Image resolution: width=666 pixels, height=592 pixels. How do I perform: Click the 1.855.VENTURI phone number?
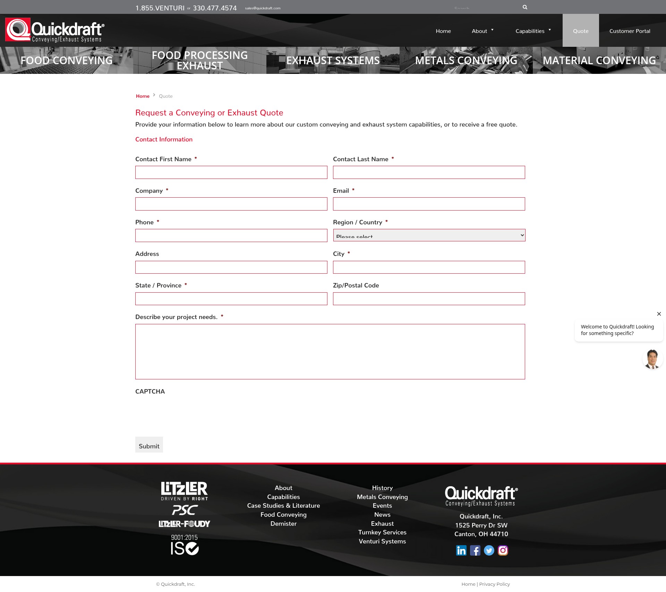160,8
